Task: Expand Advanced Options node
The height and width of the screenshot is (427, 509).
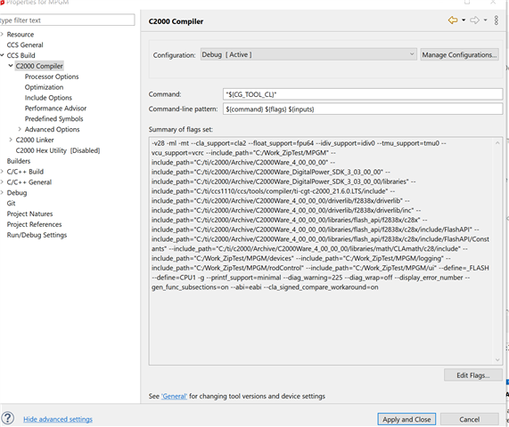Action: (x=20, y=129)
